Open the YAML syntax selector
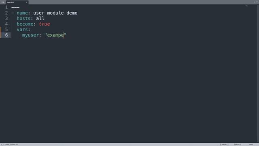The image size is (259, 146). (251, 144)
